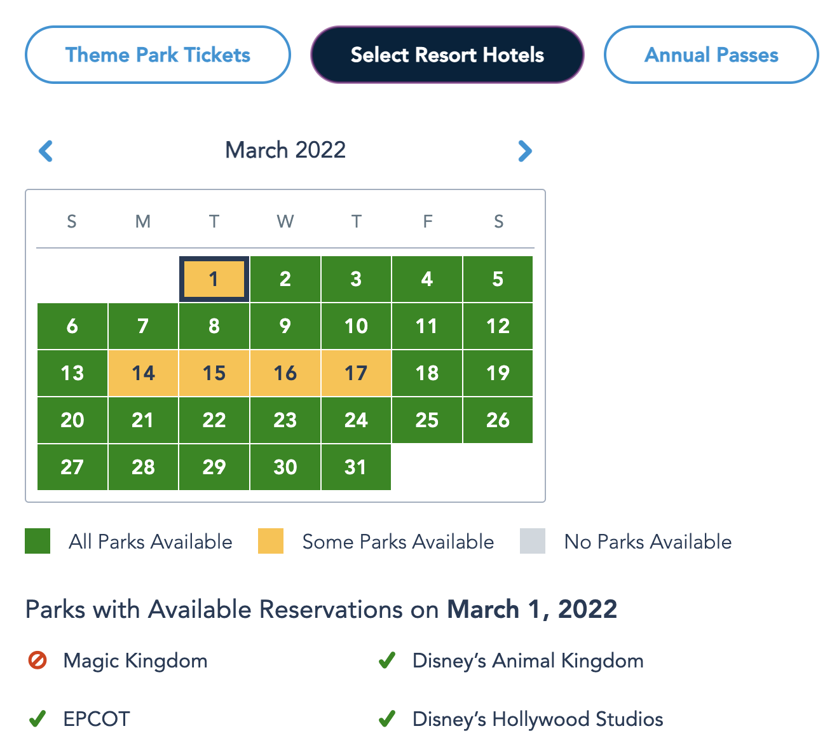
Task: Click green All Parks Available swatch
Action: (x=38, y=541)
